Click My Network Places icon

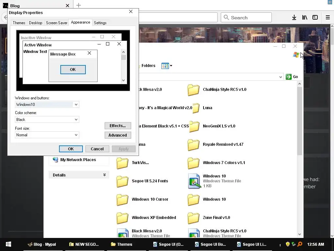(x=55, y=159)
